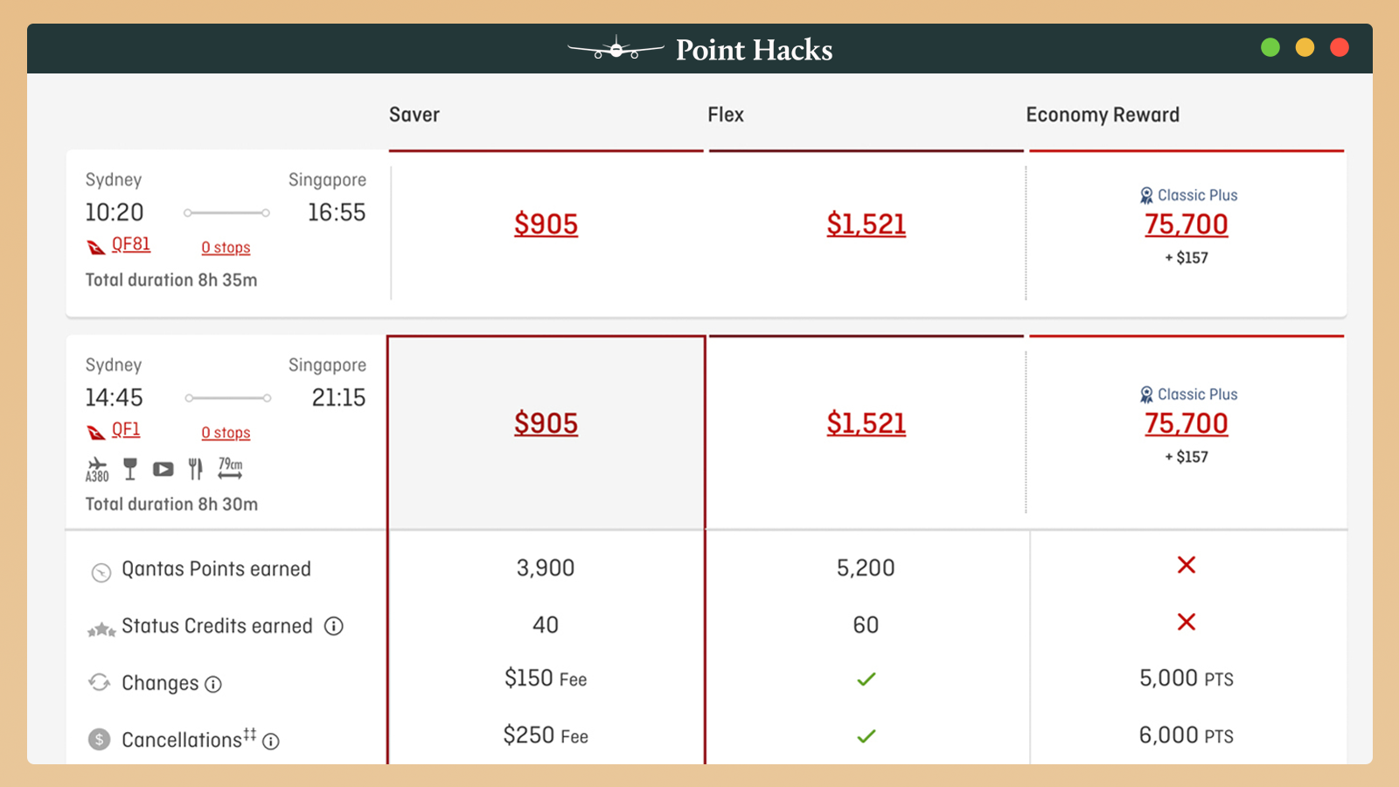
Task: Choose the $1,521 Flex fare for QF1
Action: 867,424
